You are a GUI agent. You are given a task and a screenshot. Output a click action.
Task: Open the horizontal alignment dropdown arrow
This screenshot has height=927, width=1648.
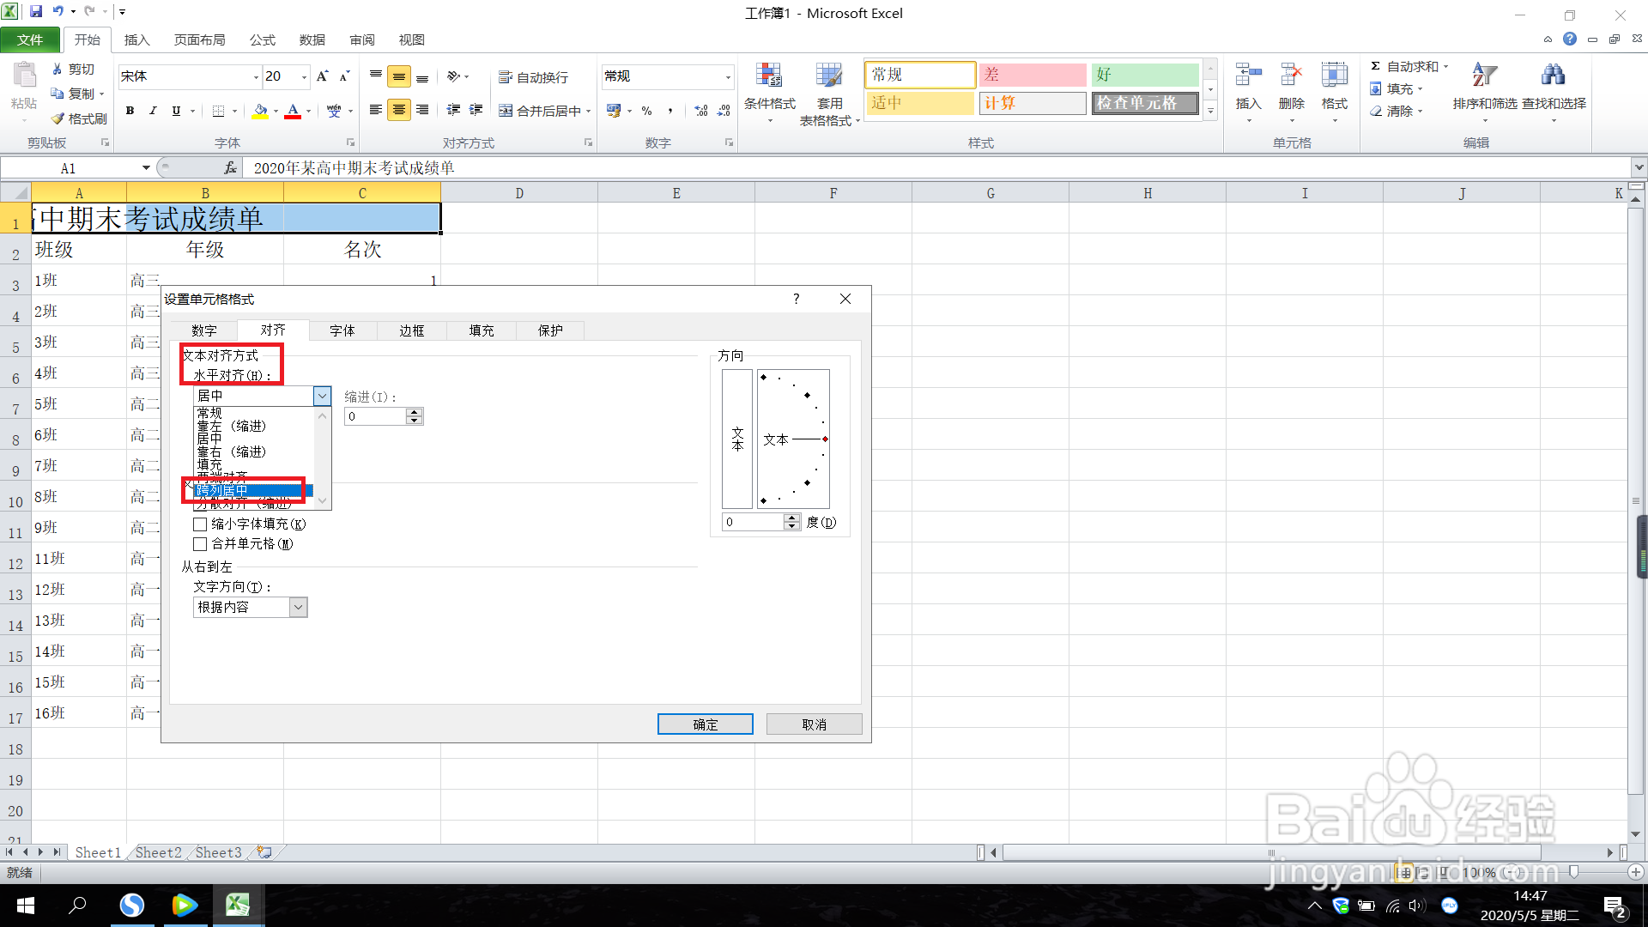point(322,396)
